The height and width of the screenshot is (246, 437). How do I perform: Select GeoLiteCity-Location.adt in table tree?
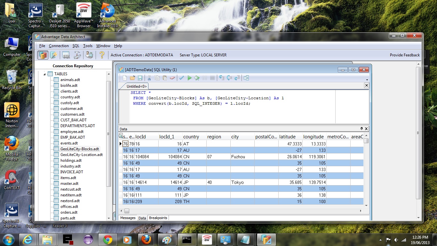[81, 155]
